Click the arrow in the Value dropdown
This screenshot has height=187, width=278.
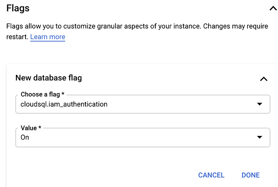(259, 137)
